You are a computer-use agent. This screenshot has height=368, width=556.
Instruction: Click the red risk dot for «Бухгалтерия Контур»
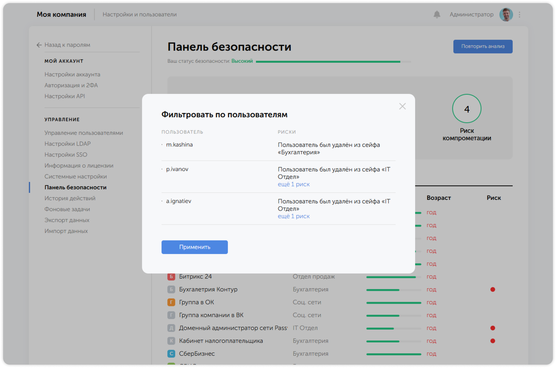pyautogui.click(x=493, y=289)
